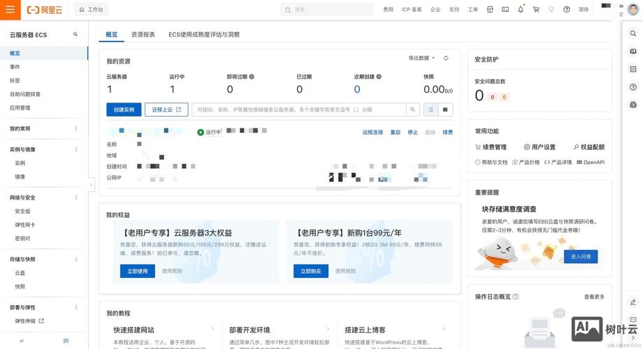Click the 停止 link for the instance

(412, 133)
